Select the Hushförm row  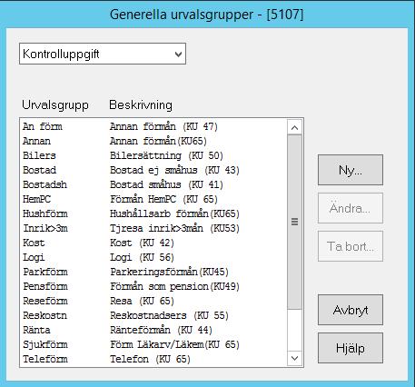coord(153,213)
